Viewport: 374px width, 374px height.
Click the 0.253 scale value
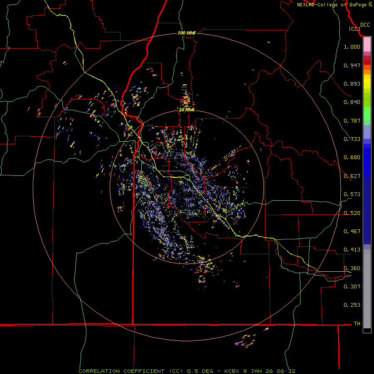[x=352, y=305]
